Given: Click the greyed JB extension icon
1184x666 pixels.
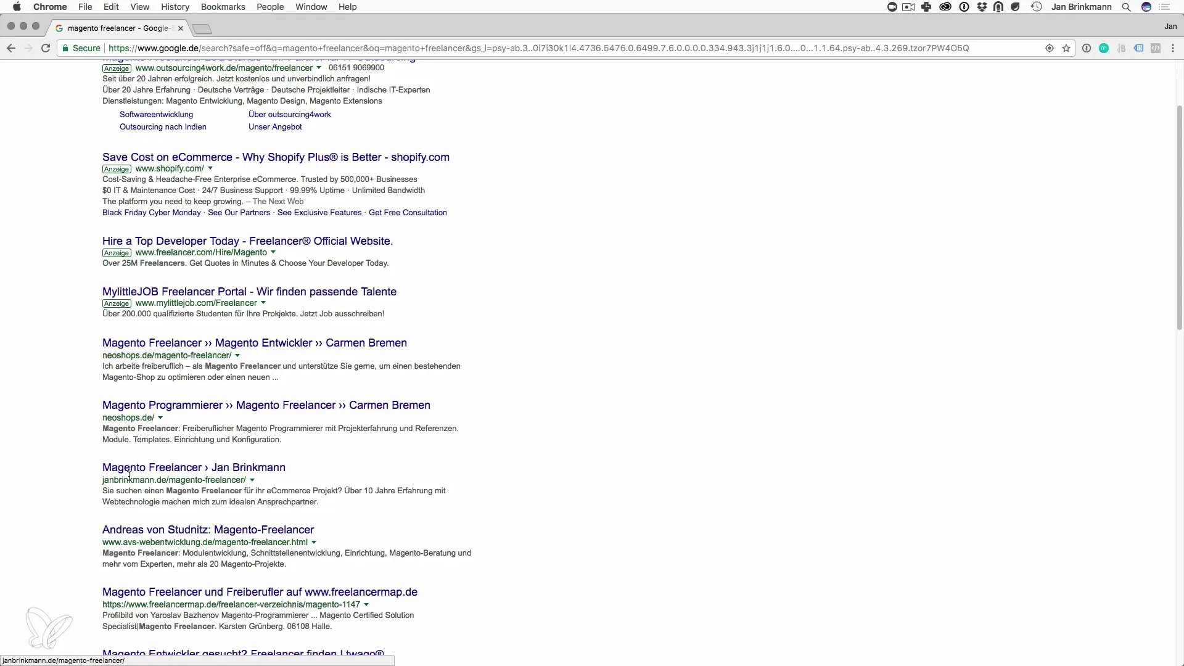Looking at the screenshot, I should point(1121,48).
